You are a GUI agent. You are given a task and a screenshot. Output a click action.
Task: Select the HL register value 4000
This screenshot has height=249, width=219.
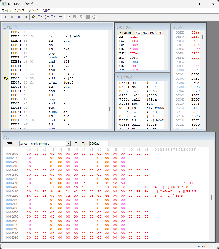pos(134,49)
